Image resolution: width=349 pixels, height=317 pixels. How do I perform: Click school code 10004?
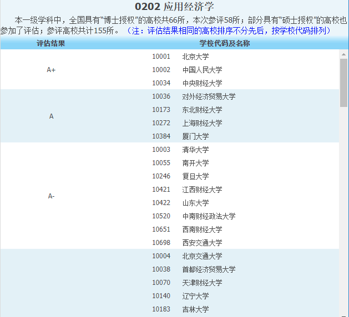tap(161, 256)
